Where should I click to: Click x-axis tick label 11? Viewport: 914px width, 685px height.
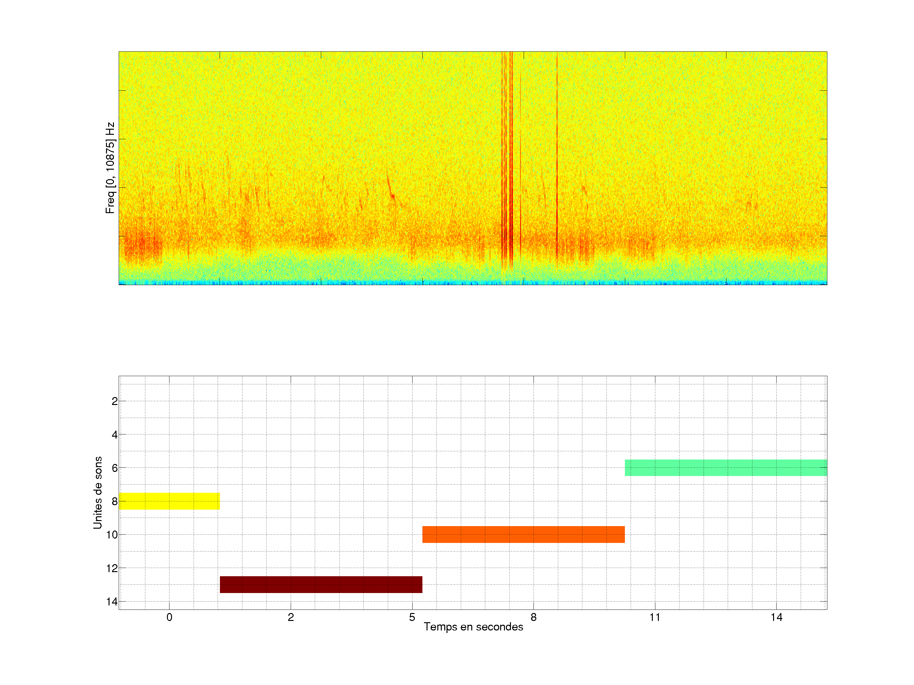(655, 617)
